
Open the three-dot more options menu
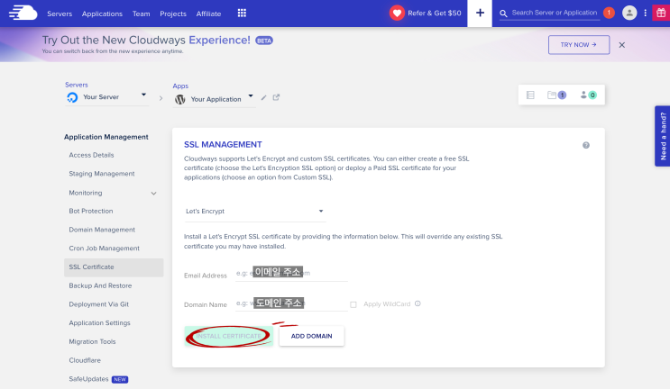[x=646, y=13]
